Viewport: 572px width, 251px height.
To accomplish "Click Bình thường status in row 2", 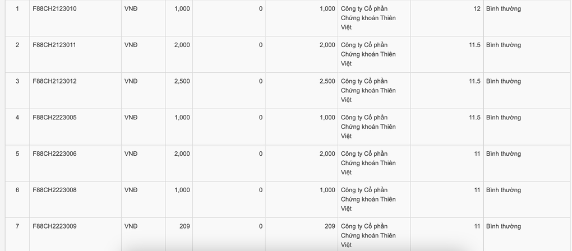I will 504,45.
